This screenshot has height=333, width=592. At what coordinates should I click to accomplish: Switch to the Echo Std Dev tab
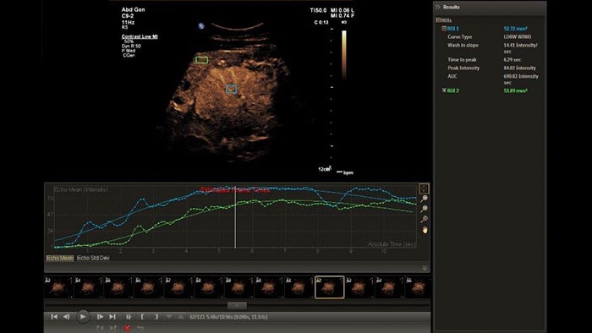(93, 258)
